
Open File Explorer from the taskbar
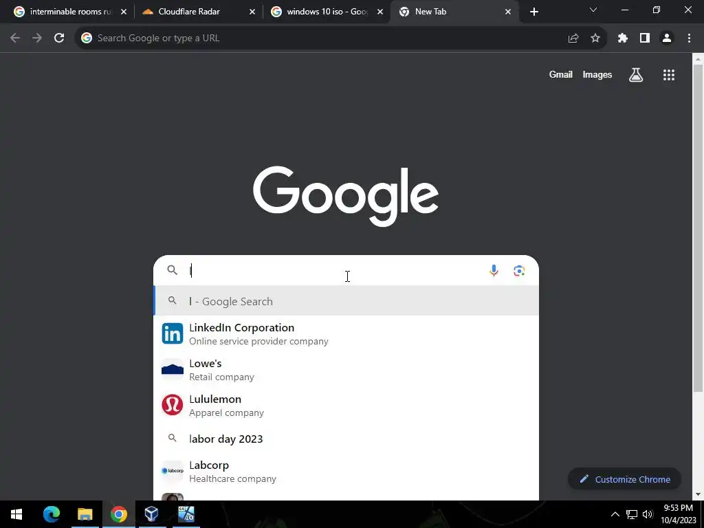point(85,514)
